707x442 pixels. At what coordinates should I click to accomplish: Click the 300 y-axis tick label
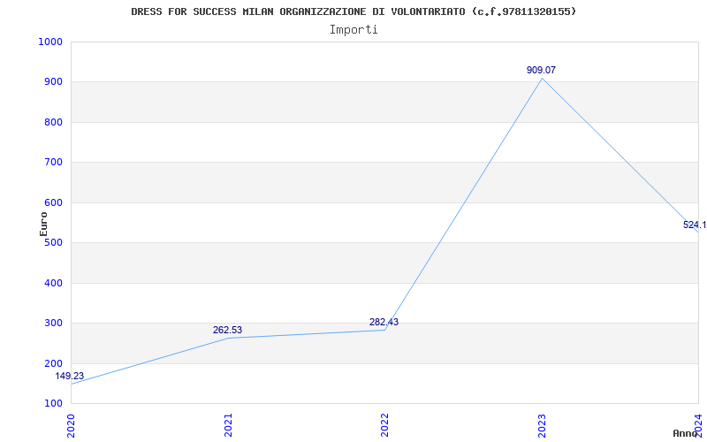pos(53,324)
